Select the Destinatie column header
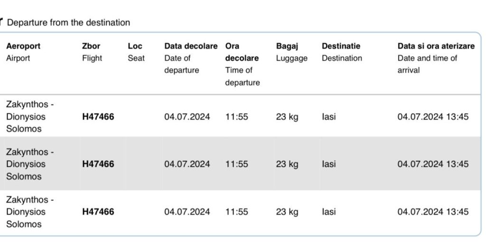The height and width of the screenshot is (244, 486). click(342, 52)
